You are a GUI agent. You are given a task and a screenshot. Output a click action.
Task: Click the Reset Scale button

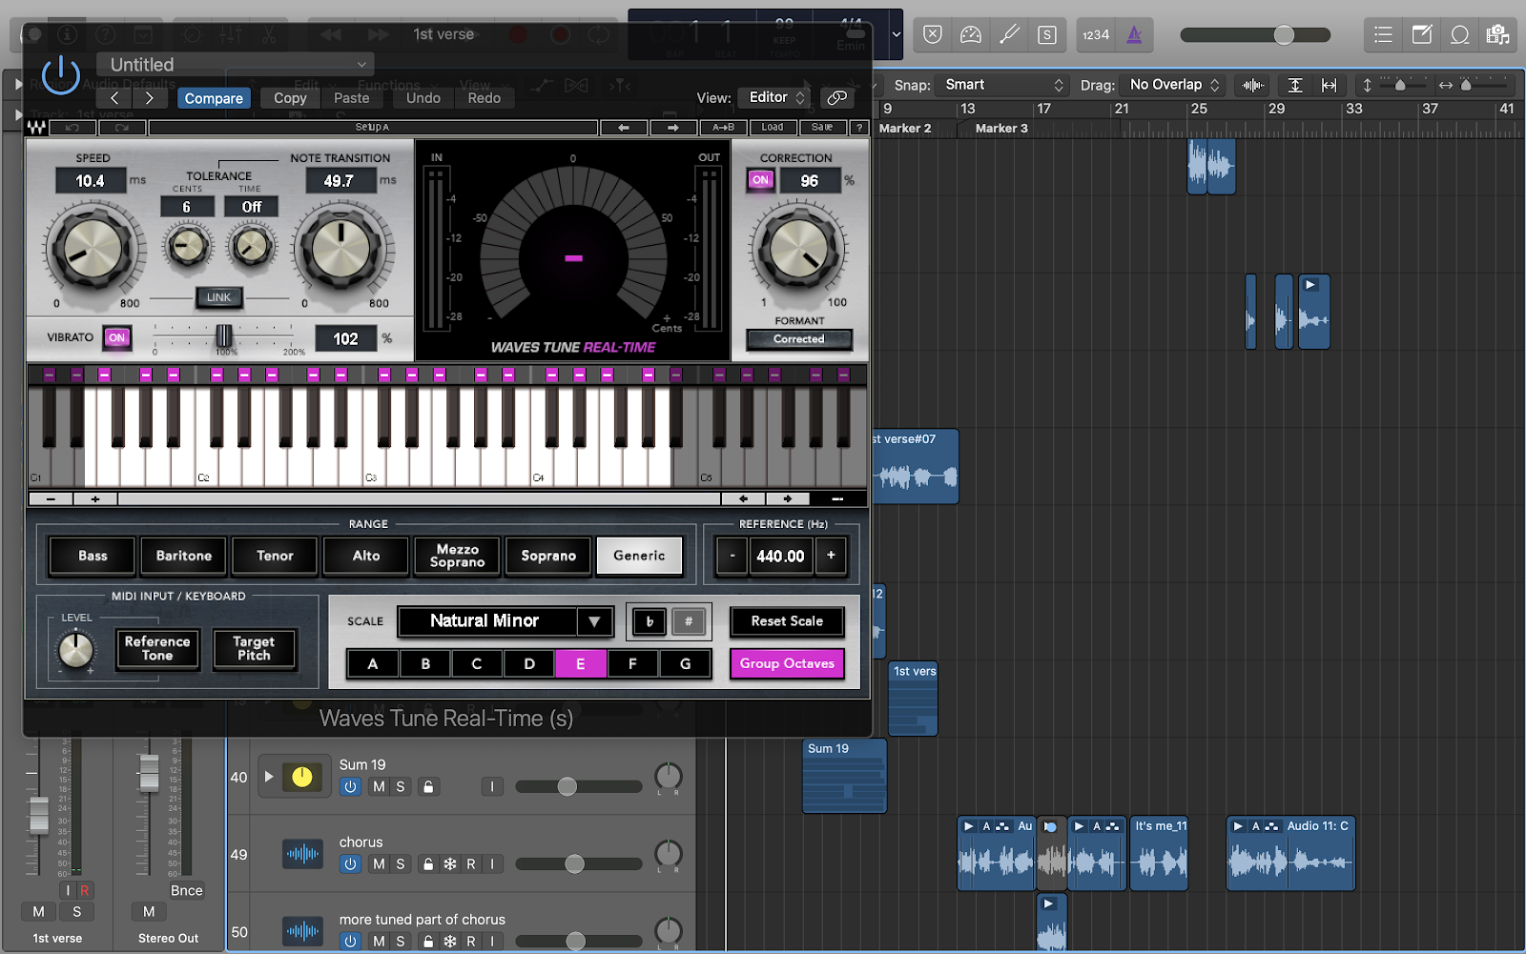pyautogui.click(x=787, y=621)
